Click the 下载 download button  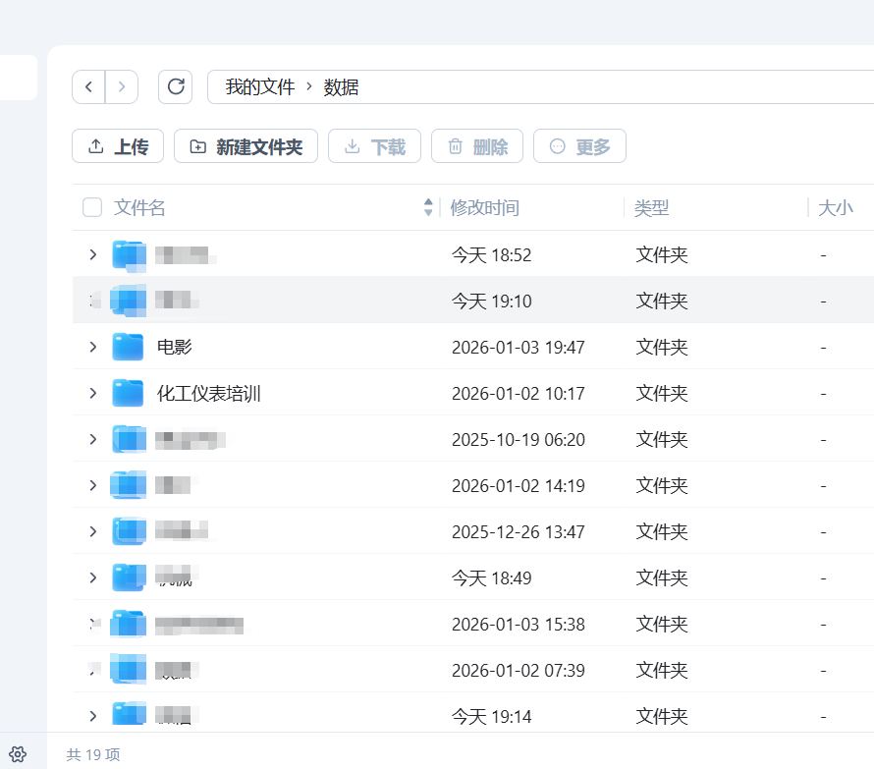pyautogui.click(x=374, y=146)
